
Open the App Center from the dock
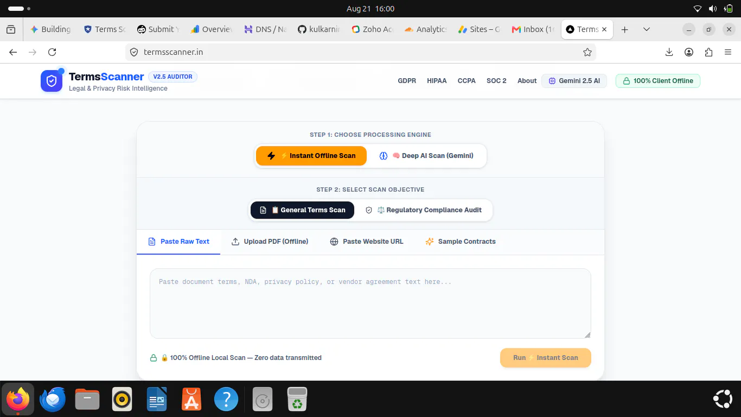(x=191, y=400)
